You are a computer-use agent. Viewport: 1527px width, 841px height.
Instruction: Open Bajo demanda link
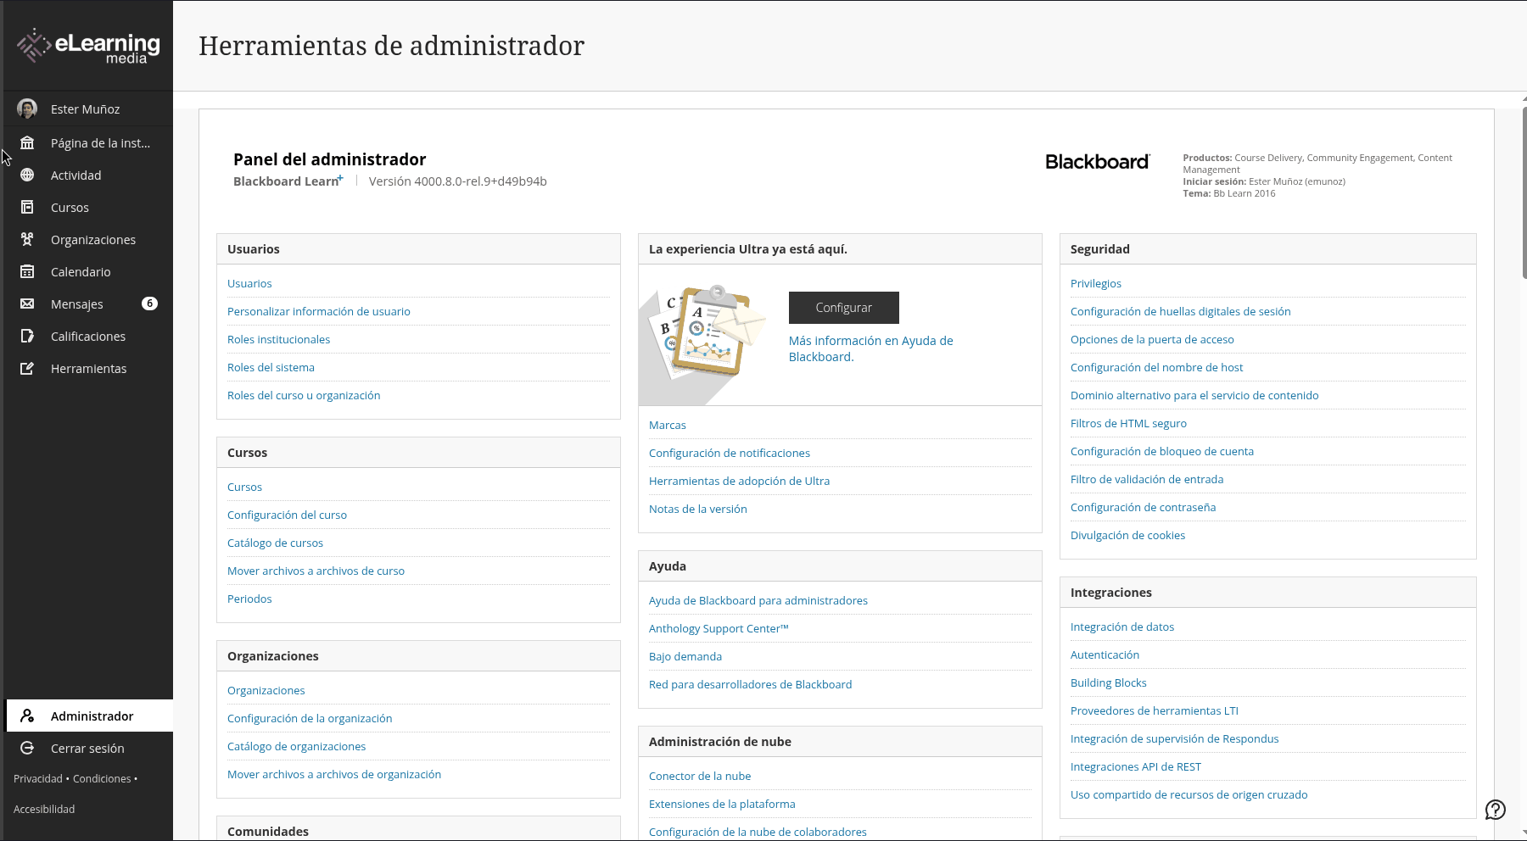point(685,656)
